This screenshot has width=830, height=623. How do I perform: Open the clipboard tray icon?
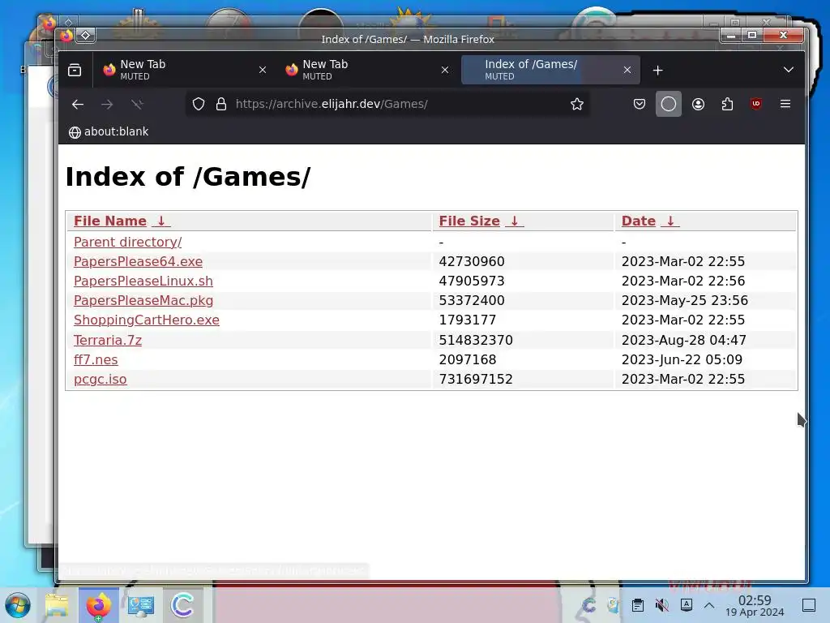pos(638,605)
